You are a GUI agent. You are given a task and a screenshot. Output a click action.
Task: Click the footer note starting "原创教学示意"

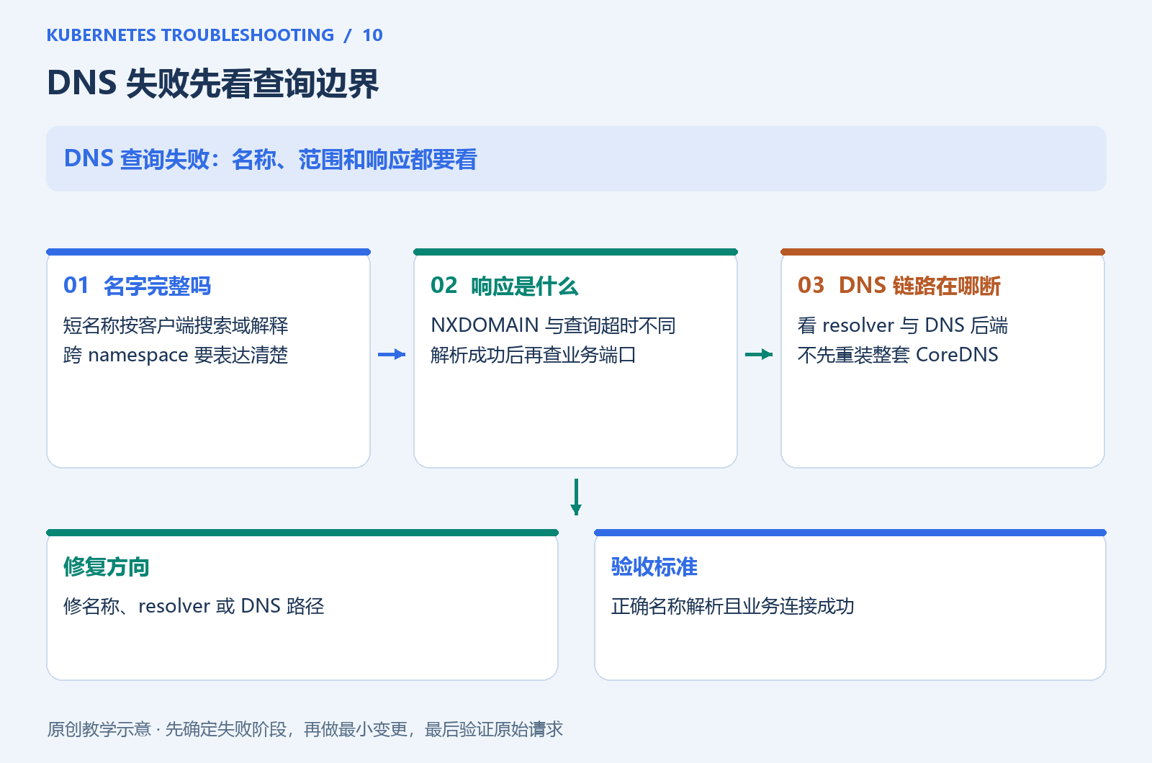tap(305, 729)
